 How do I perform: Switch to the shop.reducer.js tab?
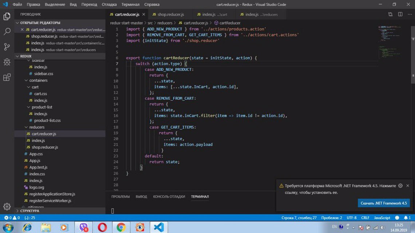click(x=170, y=15)
